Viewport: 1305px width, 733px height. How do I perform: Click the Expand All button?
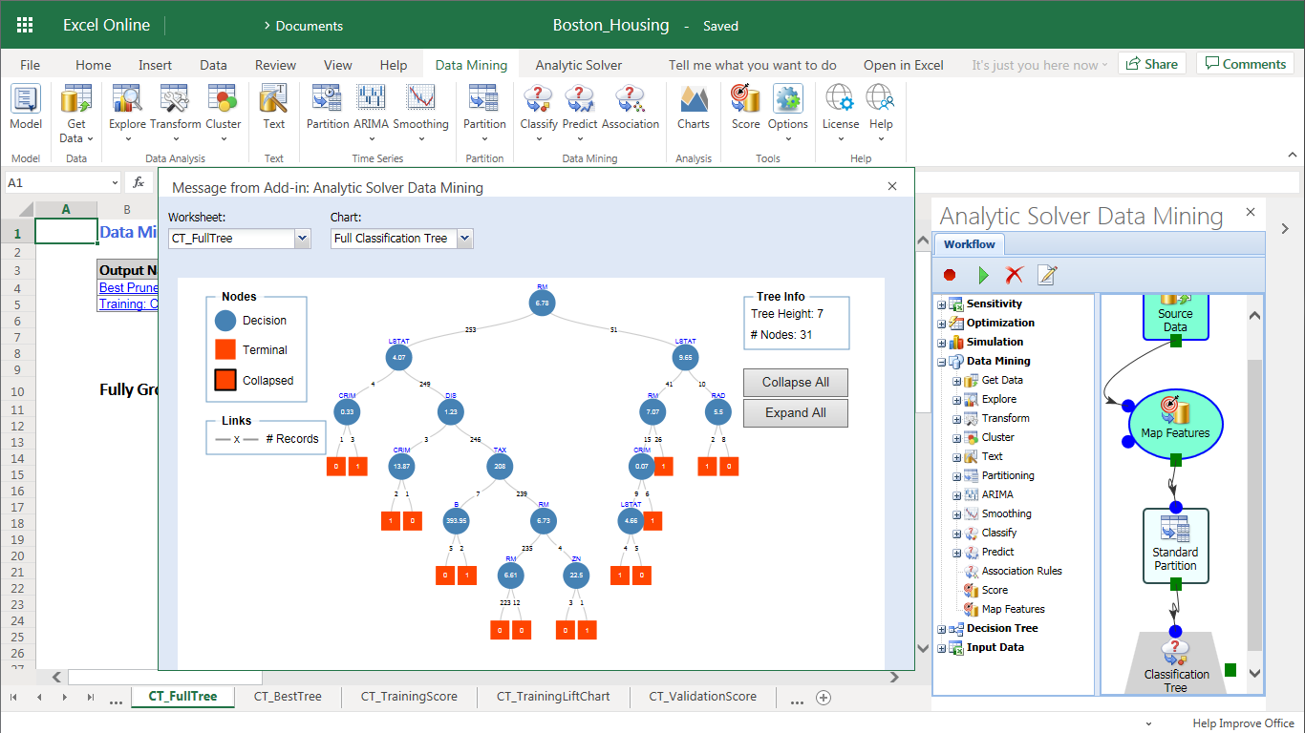(x=796, y=413)
